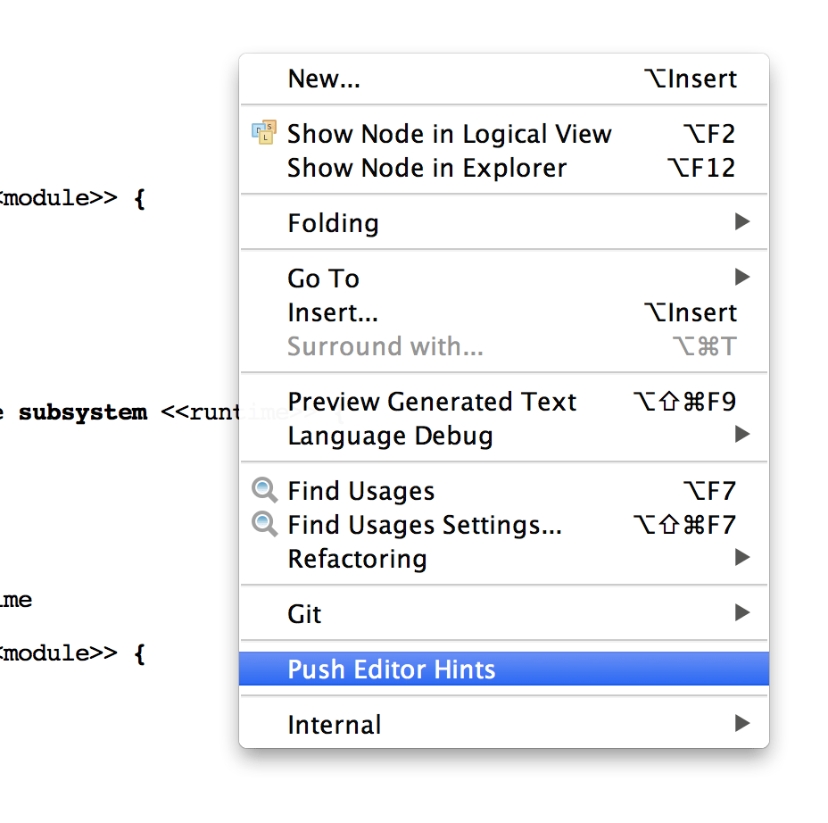This screenshot has height=823, width=828.
Task: Click the Find Usages Settings magnifier icon
Action: click(264, 524)
